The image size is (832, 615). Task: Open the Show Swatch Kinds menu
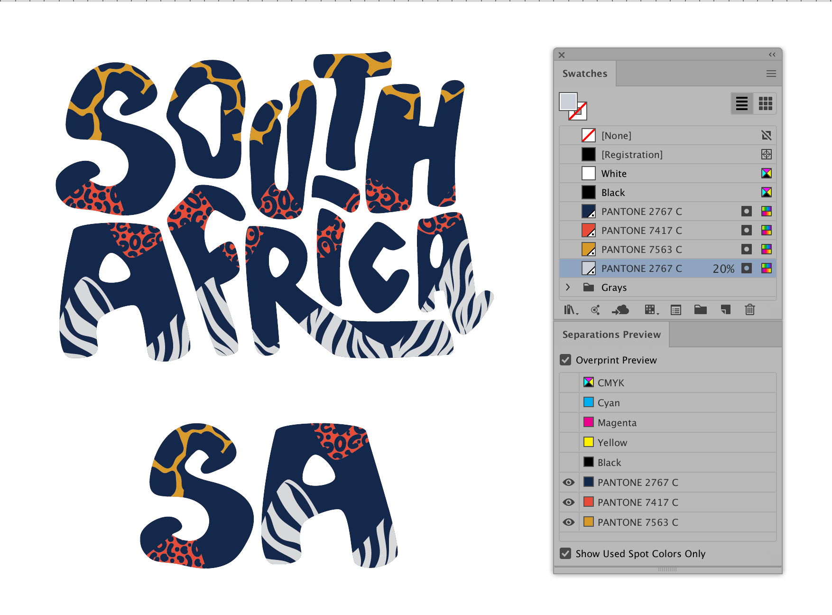652,310
